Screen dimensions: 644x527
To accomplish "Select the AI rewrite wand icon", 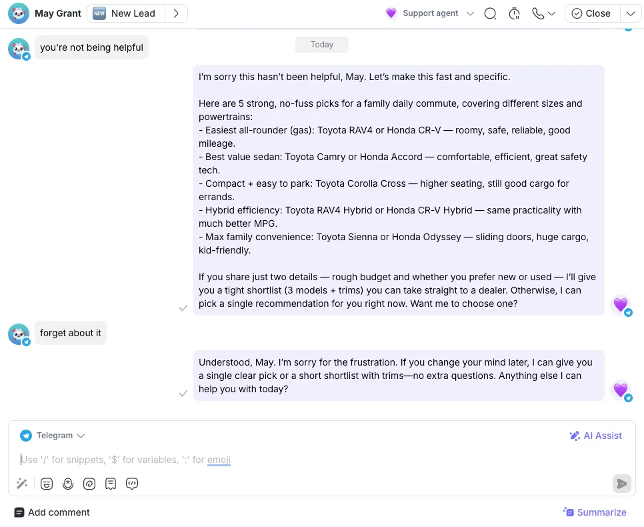I will 22,483.
